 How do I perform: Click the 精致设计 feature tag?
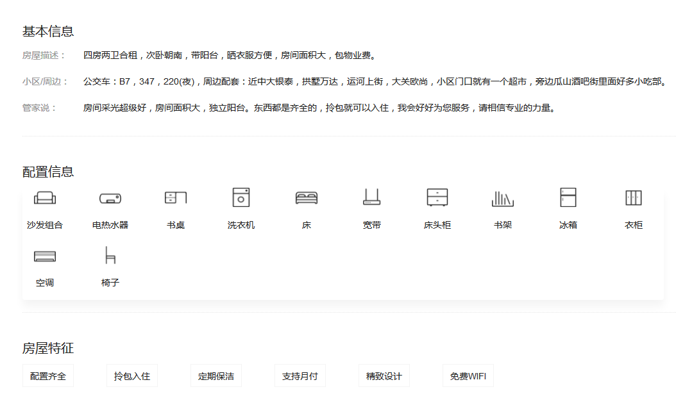pos(384,376)
